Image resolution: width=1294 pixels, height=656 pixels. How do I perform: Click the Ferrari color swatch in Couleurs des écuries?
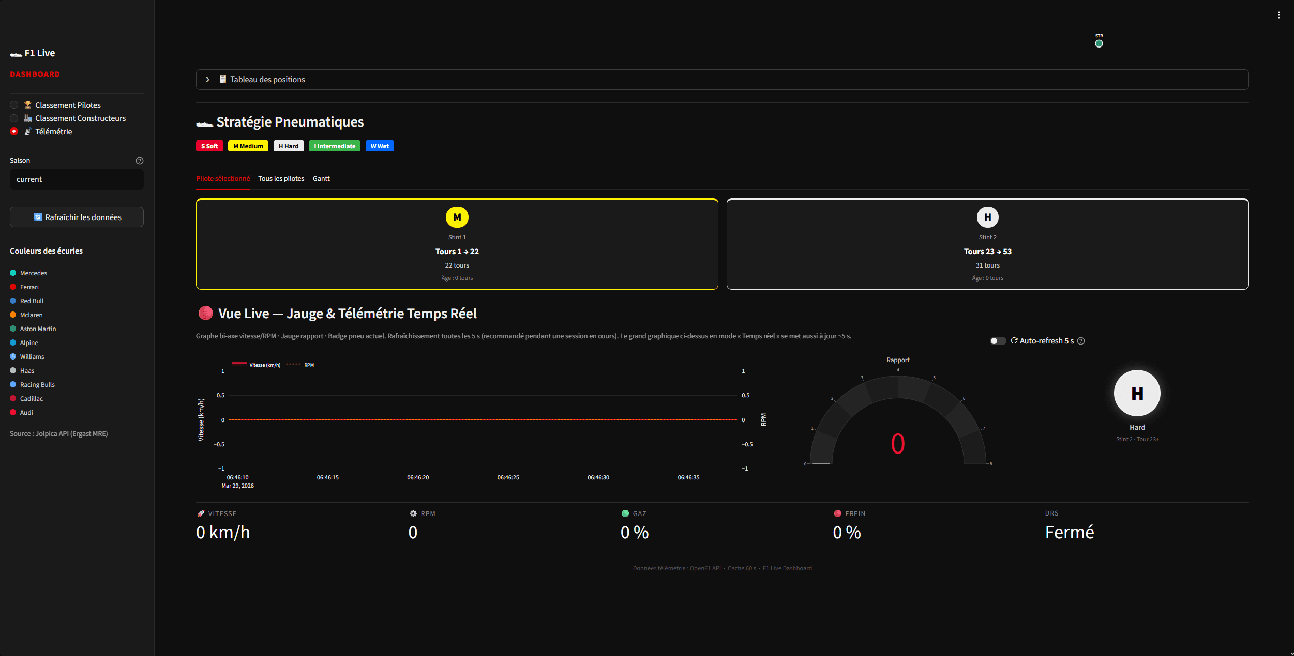[12, 287]
